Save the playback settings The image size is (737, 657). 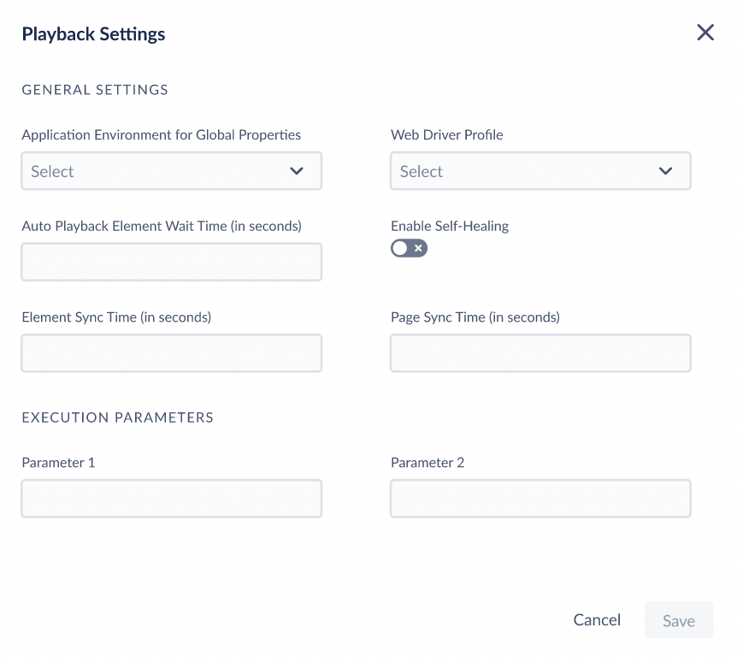pyautogui.click(x=678, y=619)
